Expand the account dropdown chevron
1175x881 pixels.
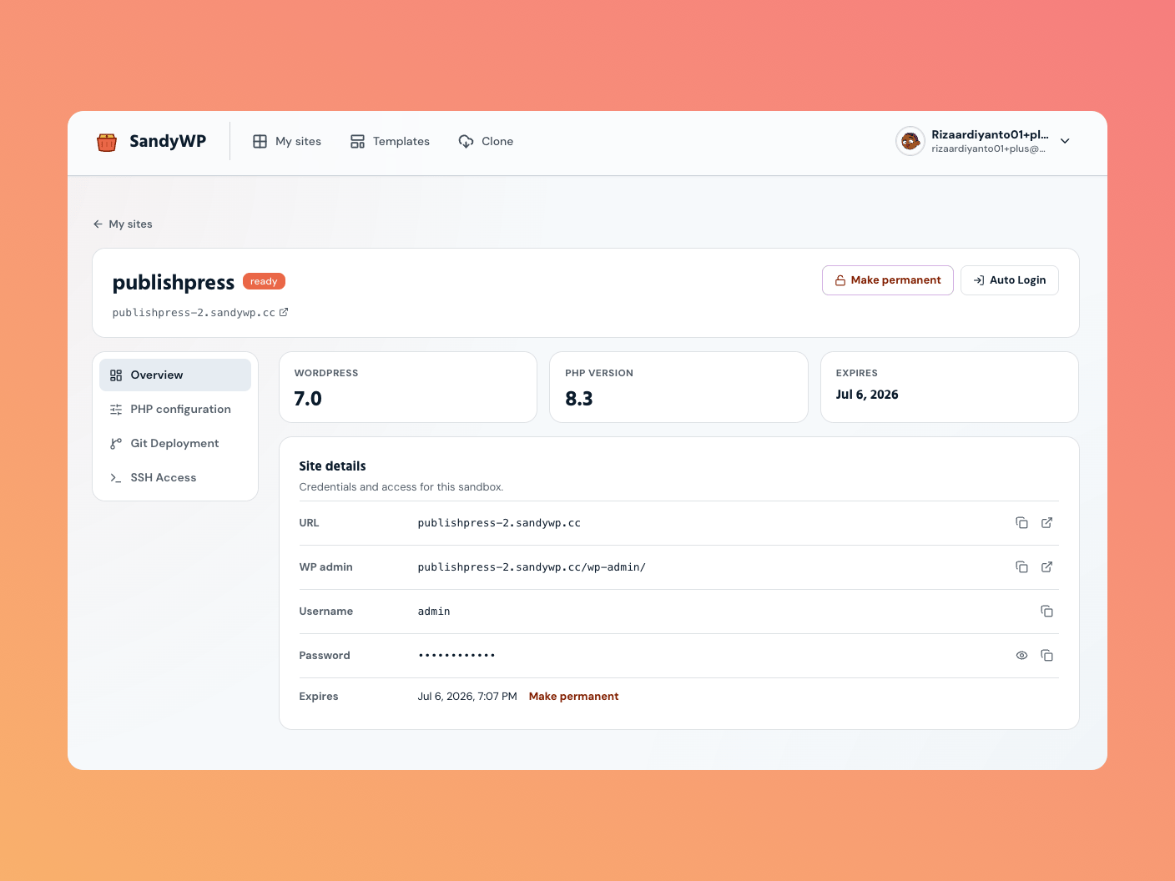(x=1065, y=141)
